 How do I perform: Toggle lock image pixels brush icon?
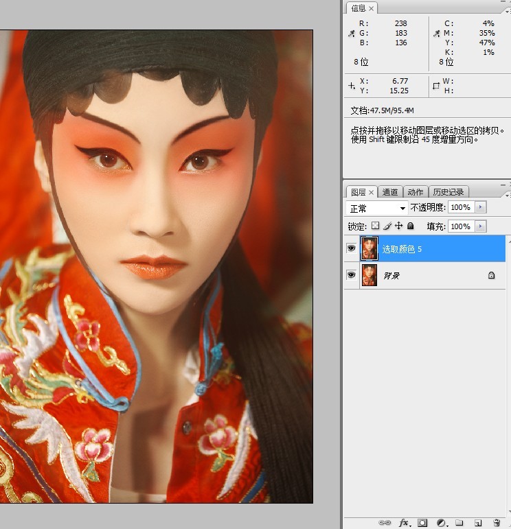pyautogui.click(x=387, y=226)
